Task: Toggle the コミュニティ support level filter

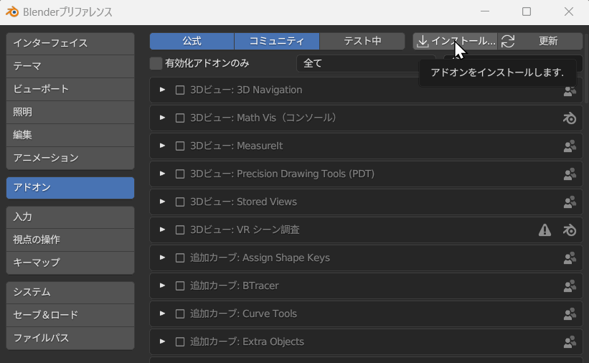Action: pos(277,42)
